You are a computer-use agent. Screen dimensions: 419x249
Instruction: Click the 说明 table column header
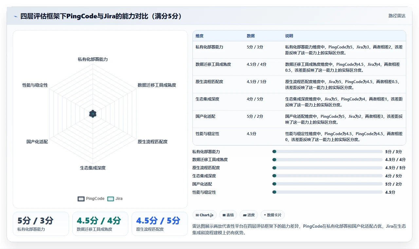point(289,36)
